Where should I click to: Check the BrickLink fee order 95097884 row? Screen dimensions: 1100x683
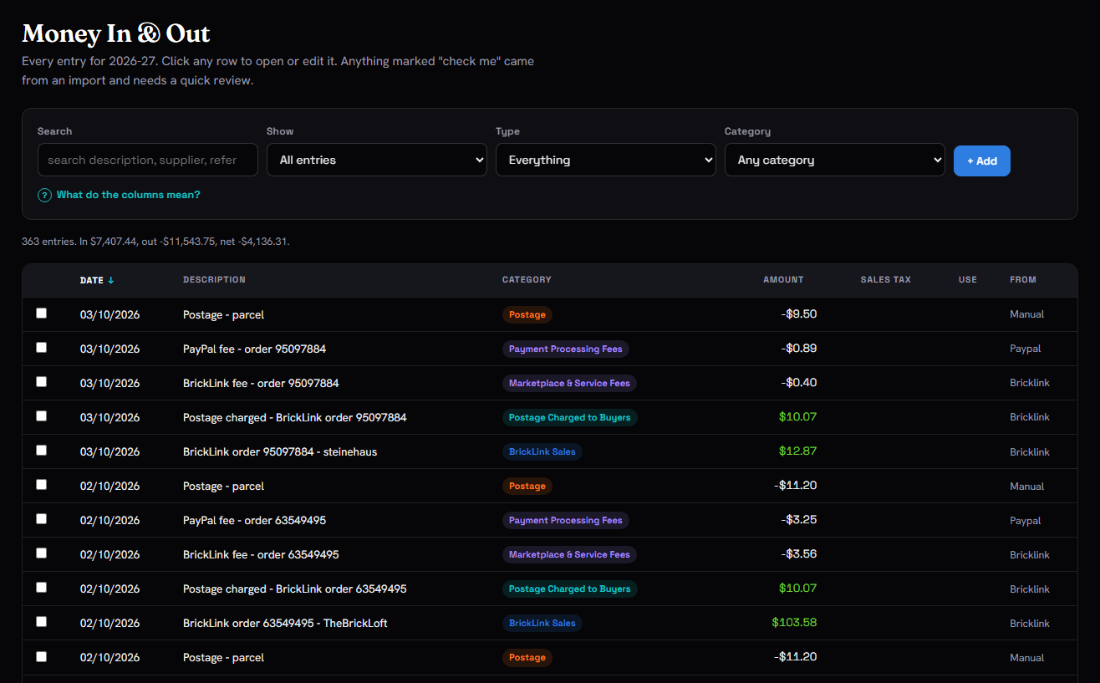click(42, 382)
